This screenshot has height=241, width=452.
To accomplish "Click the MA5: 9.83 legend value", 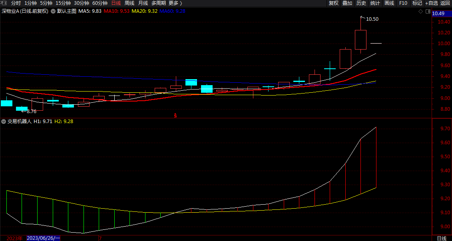I will (90, 11).
